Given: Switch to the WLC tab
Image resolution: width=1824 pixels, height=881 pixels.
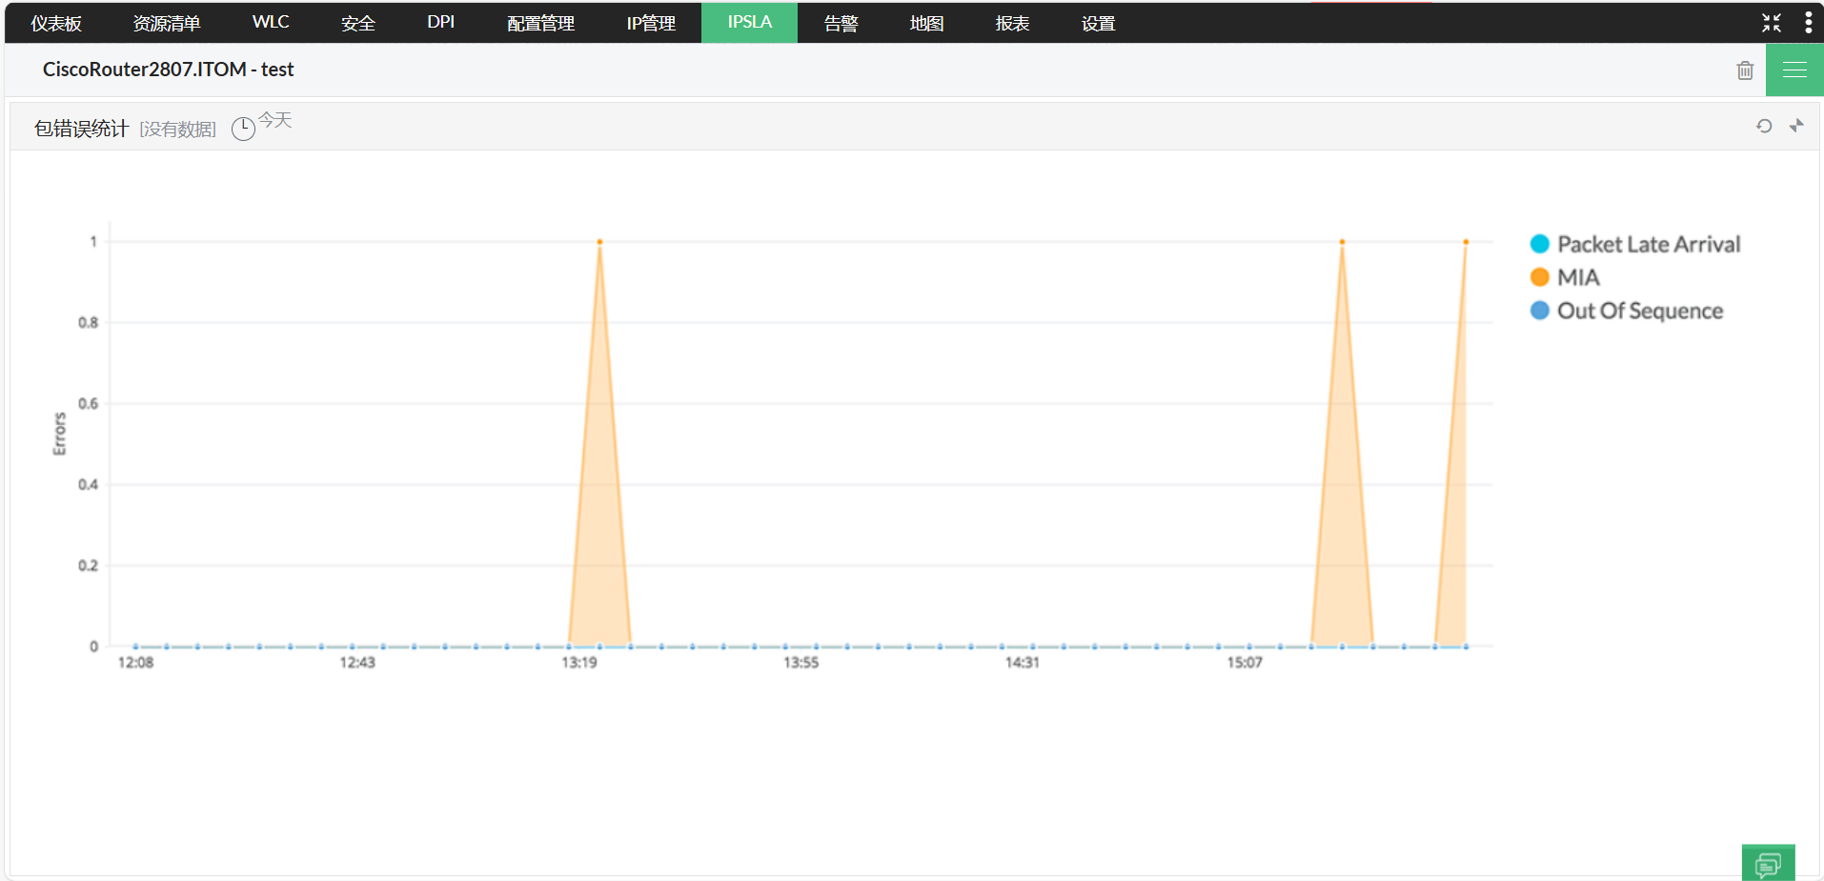Looking at the screenshot, I should pyautogui.click(x=271, y=23).
